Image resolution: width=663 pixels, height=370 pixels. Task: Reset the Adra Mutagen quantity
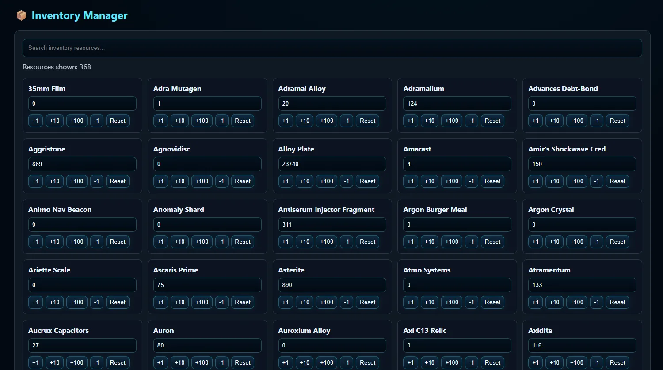(x=243, y=121)
